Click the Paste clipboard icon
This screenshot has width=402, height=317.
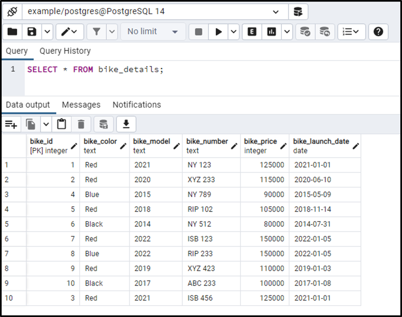(61, 124)
